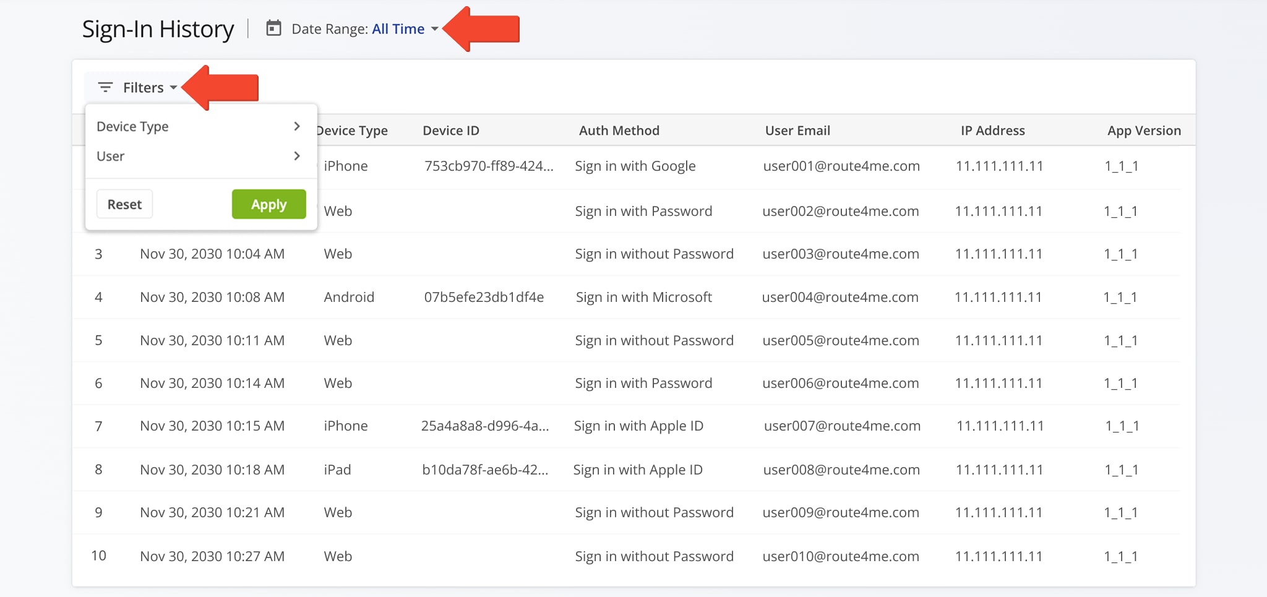Screen dimensions: 1267x597
Task: Click user007@route4me.com email address
Action: pyautogui.click(x=841, y=426)
